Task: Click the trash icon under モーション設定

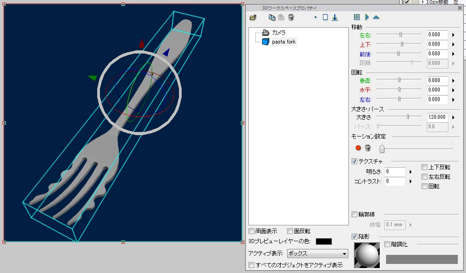Action: tap(368, 148)
